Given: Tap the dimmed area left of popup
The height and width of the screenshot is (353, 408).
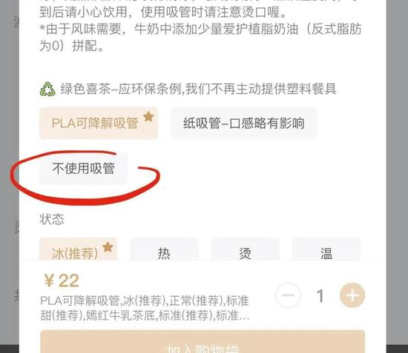Looking at the screenshot, I should [10, 176].
